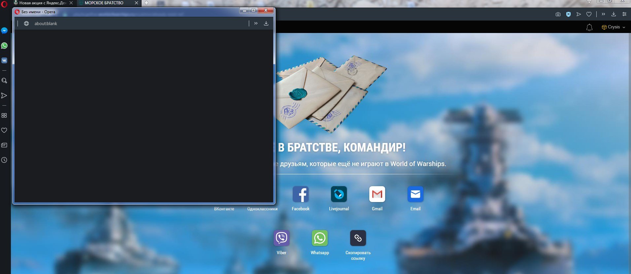Expand the Crysis account dropdown
The image size is (631, 274).
pyautogui.click(x=614, y=27)
